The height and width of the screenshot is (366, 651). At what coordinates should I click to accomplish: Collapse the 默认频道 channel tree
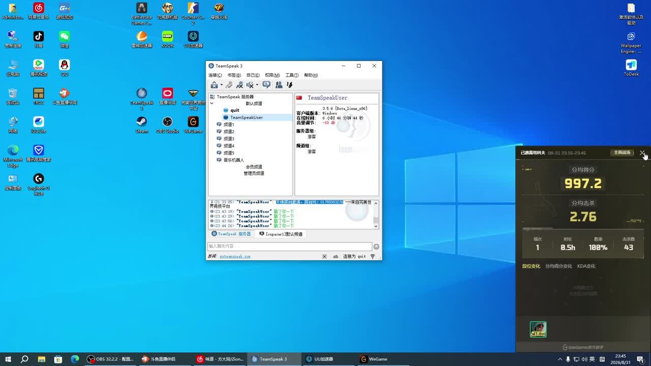212,103
